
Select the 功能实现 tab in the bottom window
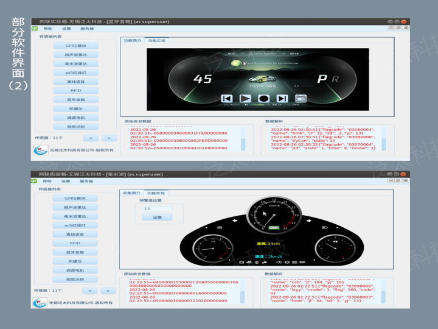click(x=156, y=193)
